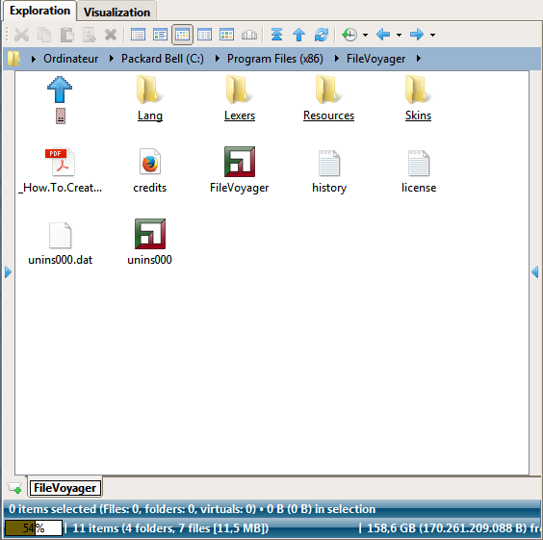The image size is (543, 540).
Task: Click the 54% disk usage bar
Action: click(x=34, y=528)
